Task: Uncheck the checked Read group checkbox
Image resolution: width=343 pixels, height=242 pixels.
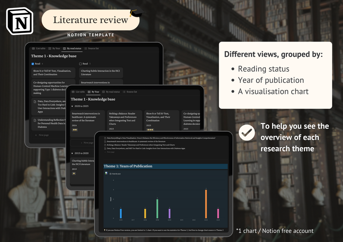Action: tap(33, 64)
